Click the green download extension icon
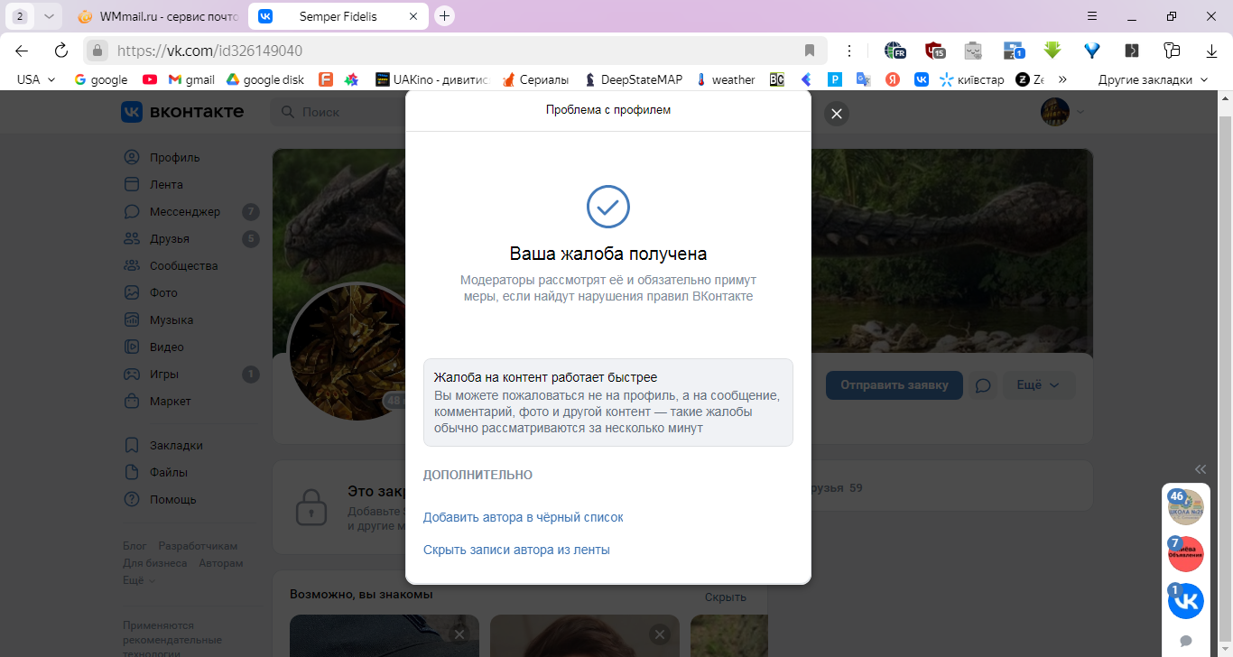 (1052, 51)
